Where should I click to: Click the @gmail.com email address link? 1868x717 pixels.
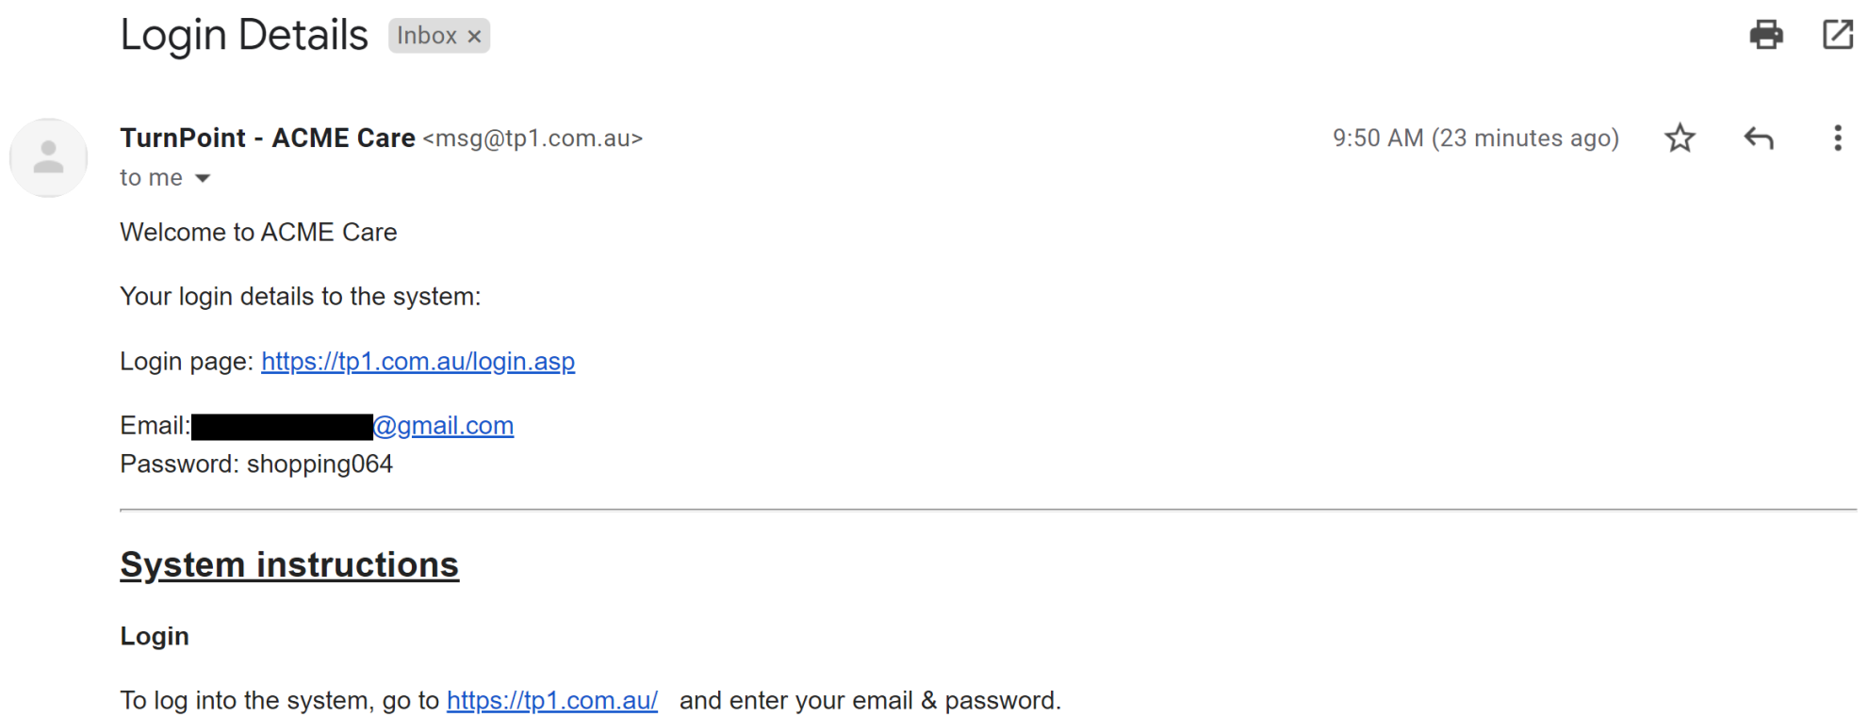[x=443, y=426]
